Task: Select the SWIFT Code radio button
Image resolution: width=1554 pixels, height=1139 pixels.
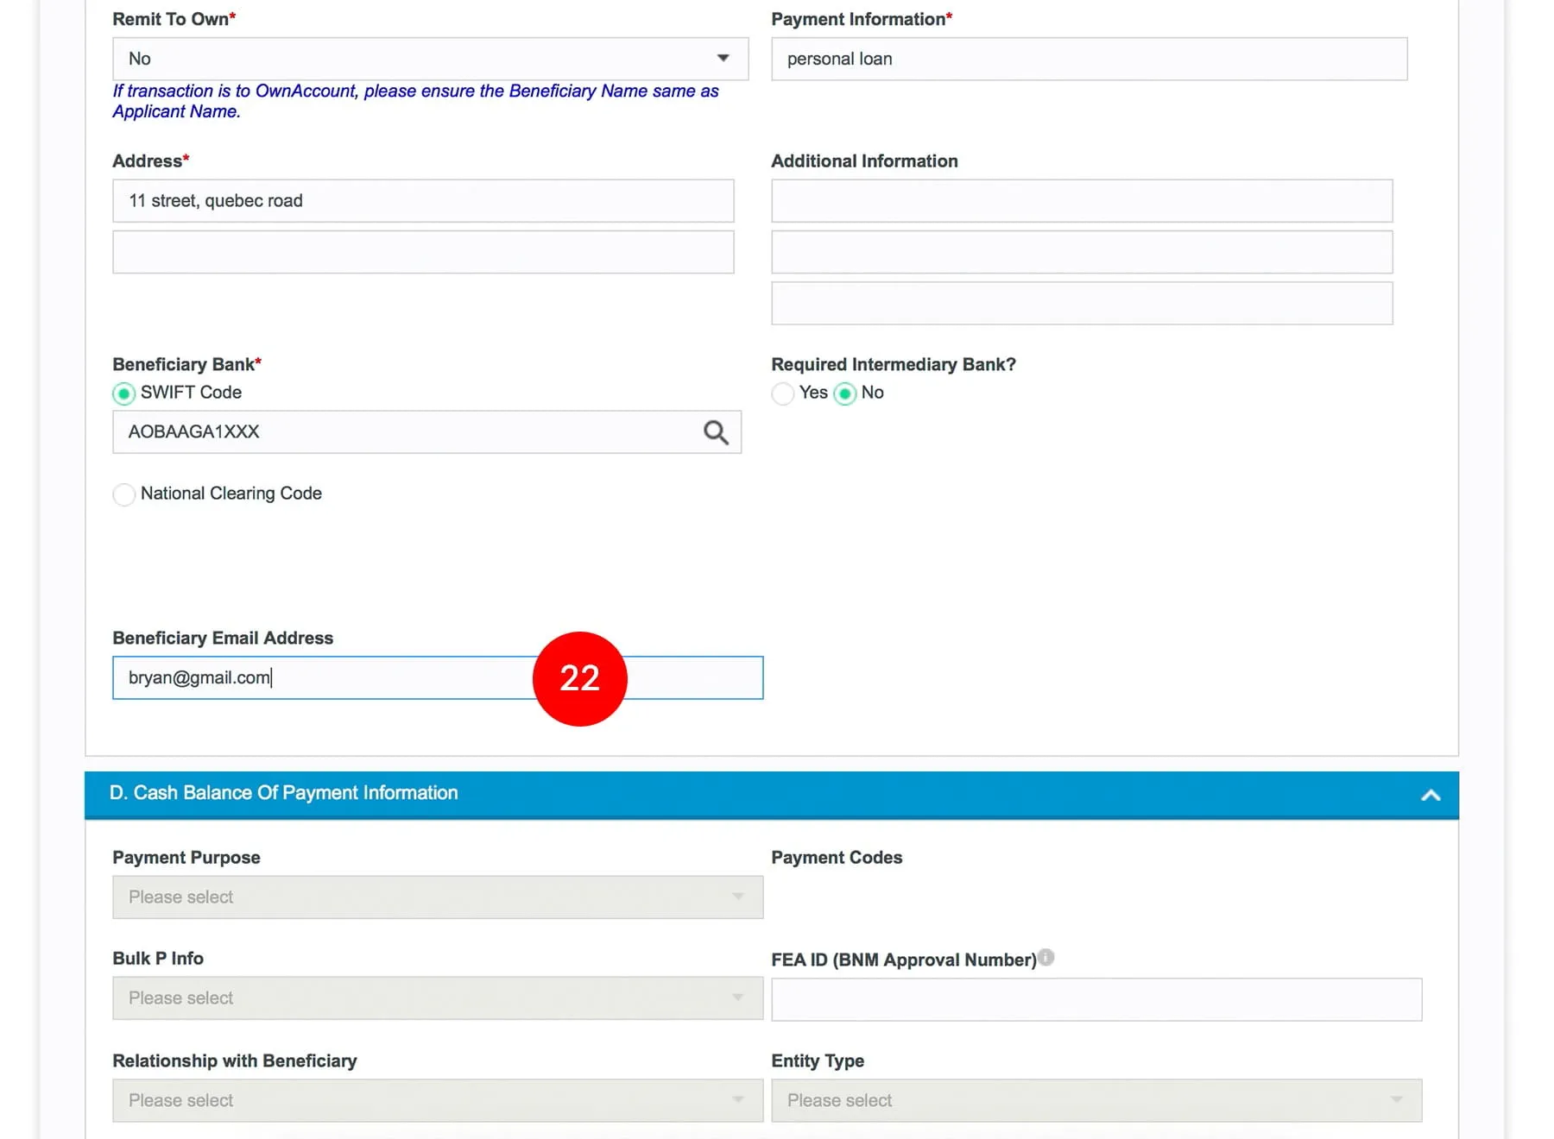Action: [x=124, y=393]
